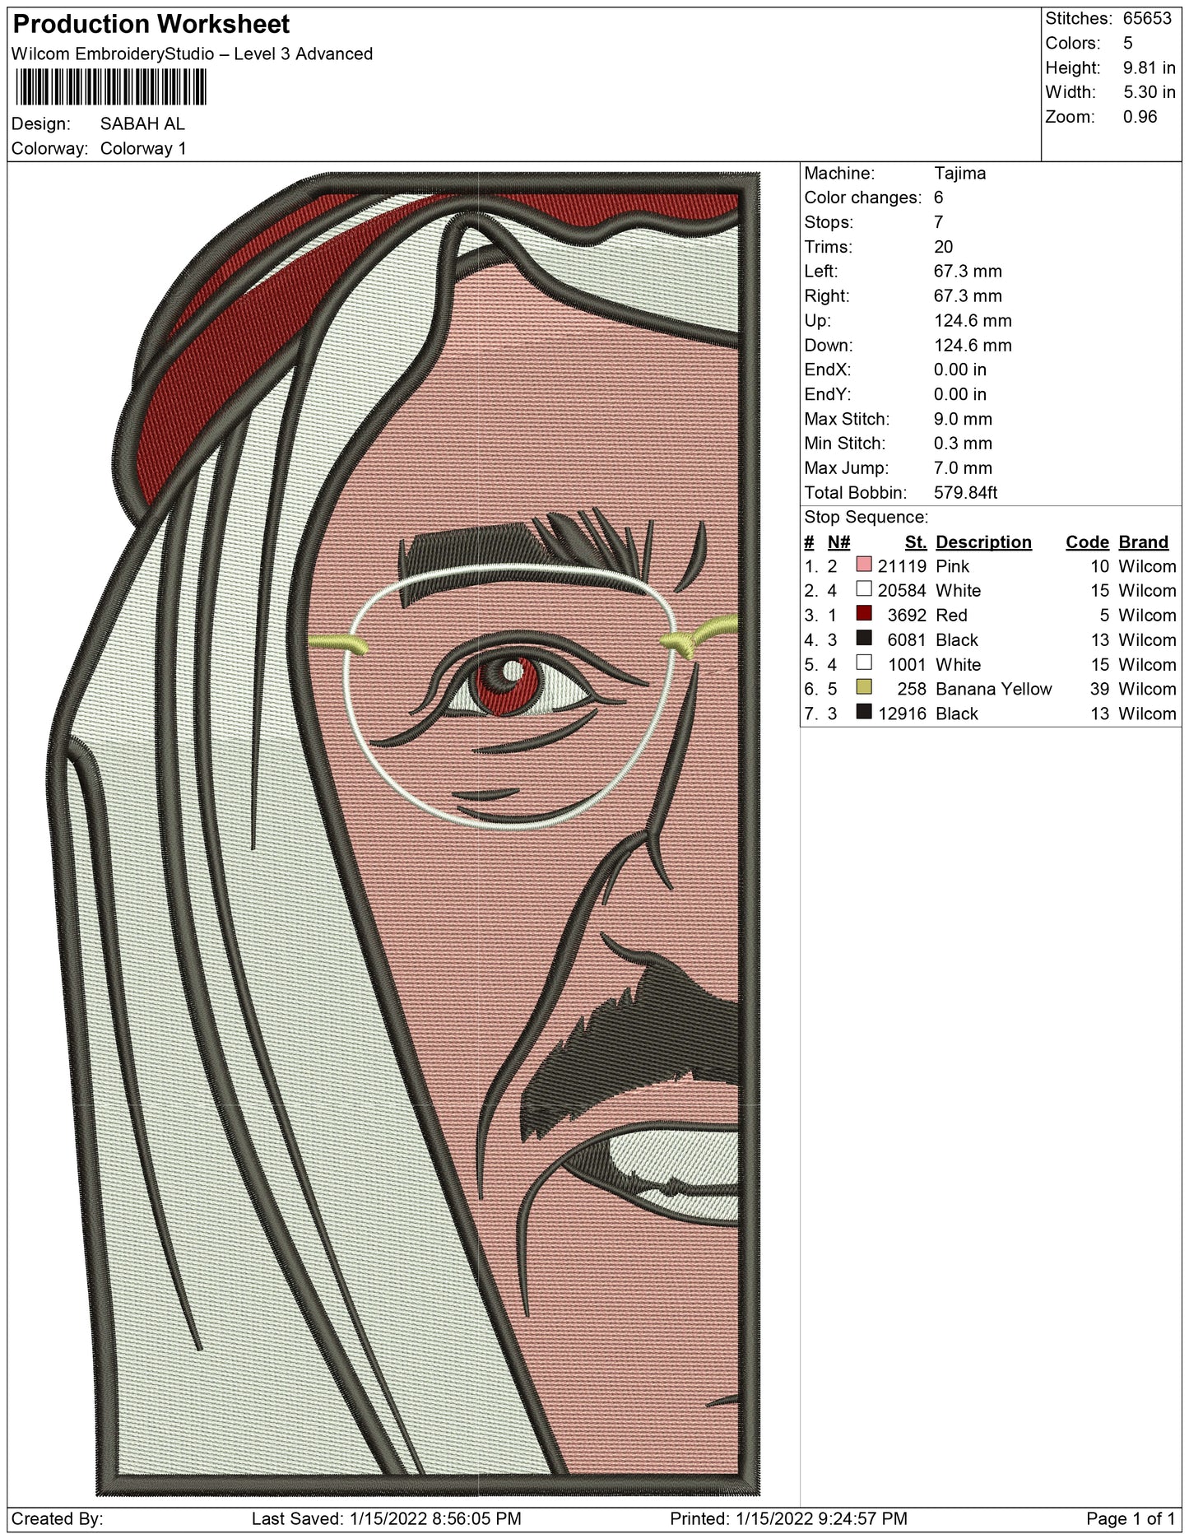Screen dimensions: 1189x1534
Task: Click the 'Stop Sequence:' heading
Action: [866, 518]
